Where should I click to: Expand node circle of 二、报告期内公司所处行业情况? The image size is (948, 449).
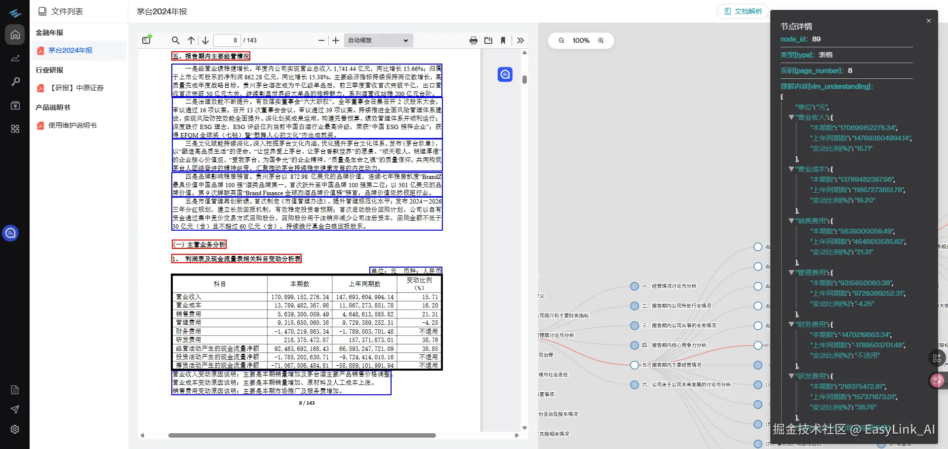634,306
